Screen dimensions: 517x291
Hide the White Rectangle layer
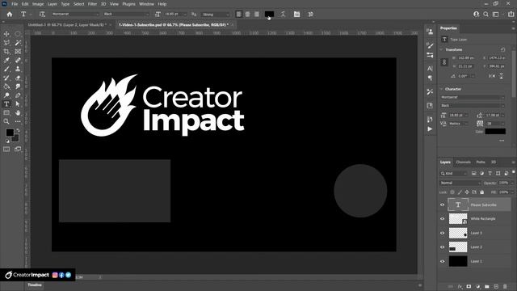point(443,219)
